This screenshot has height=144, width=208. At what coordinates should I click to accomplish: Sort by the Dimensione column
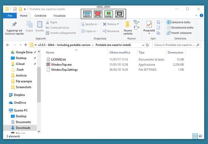tap(176, 52)
